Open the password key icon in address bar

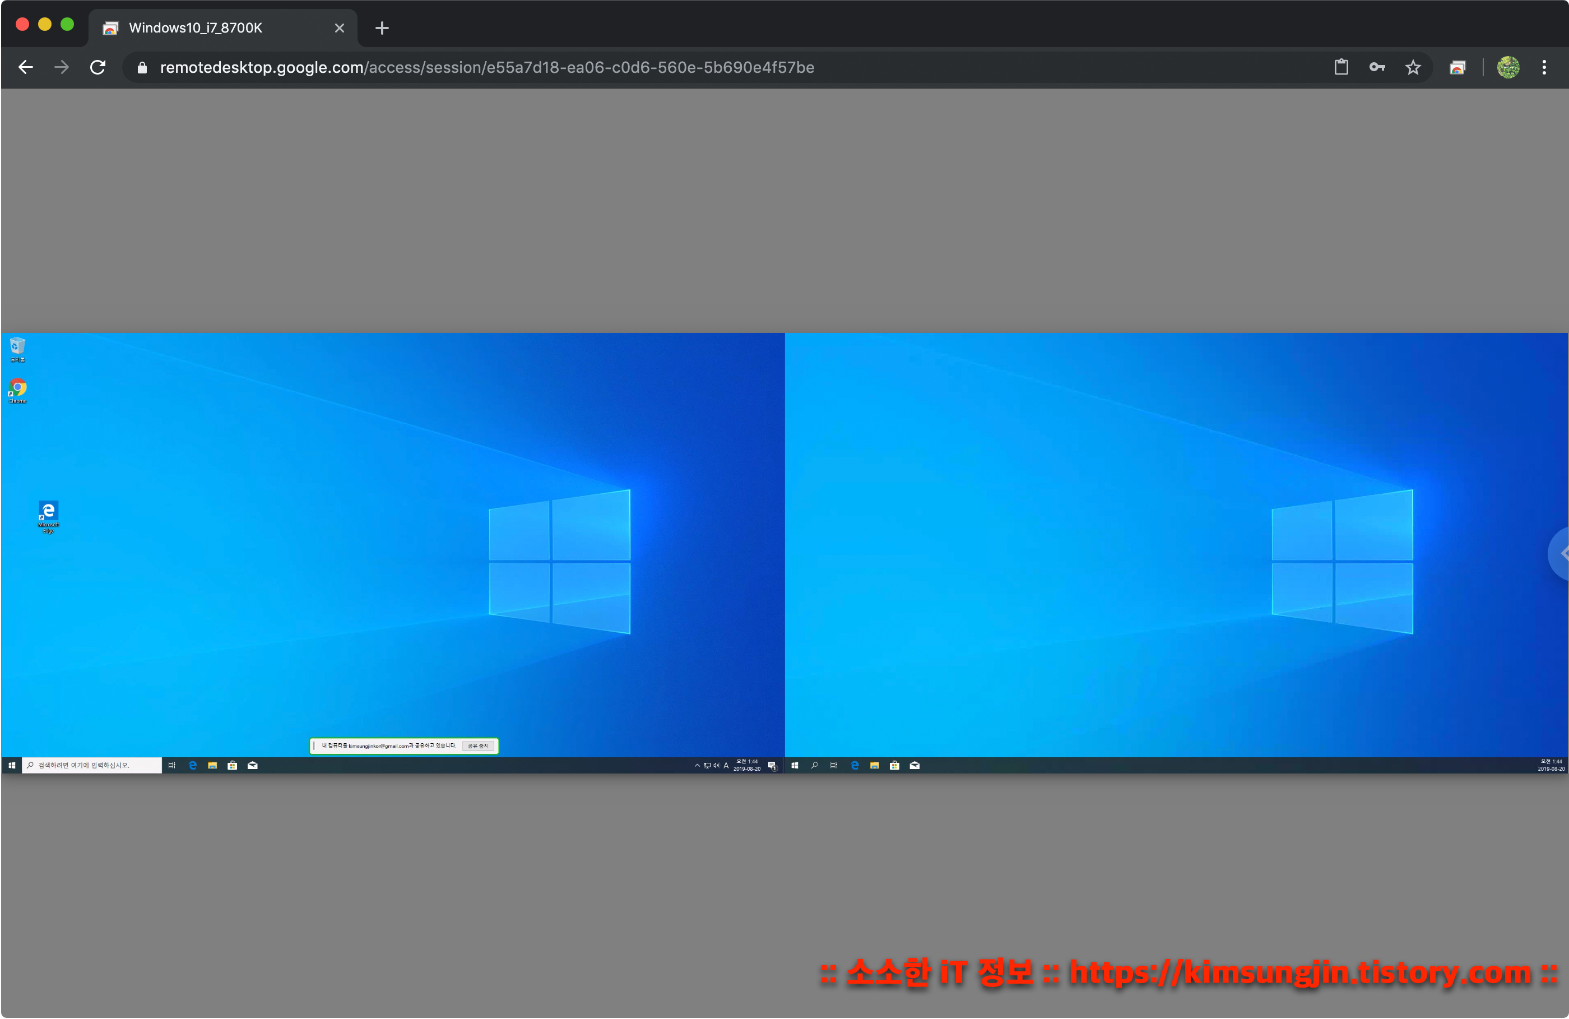[1376, 67]
